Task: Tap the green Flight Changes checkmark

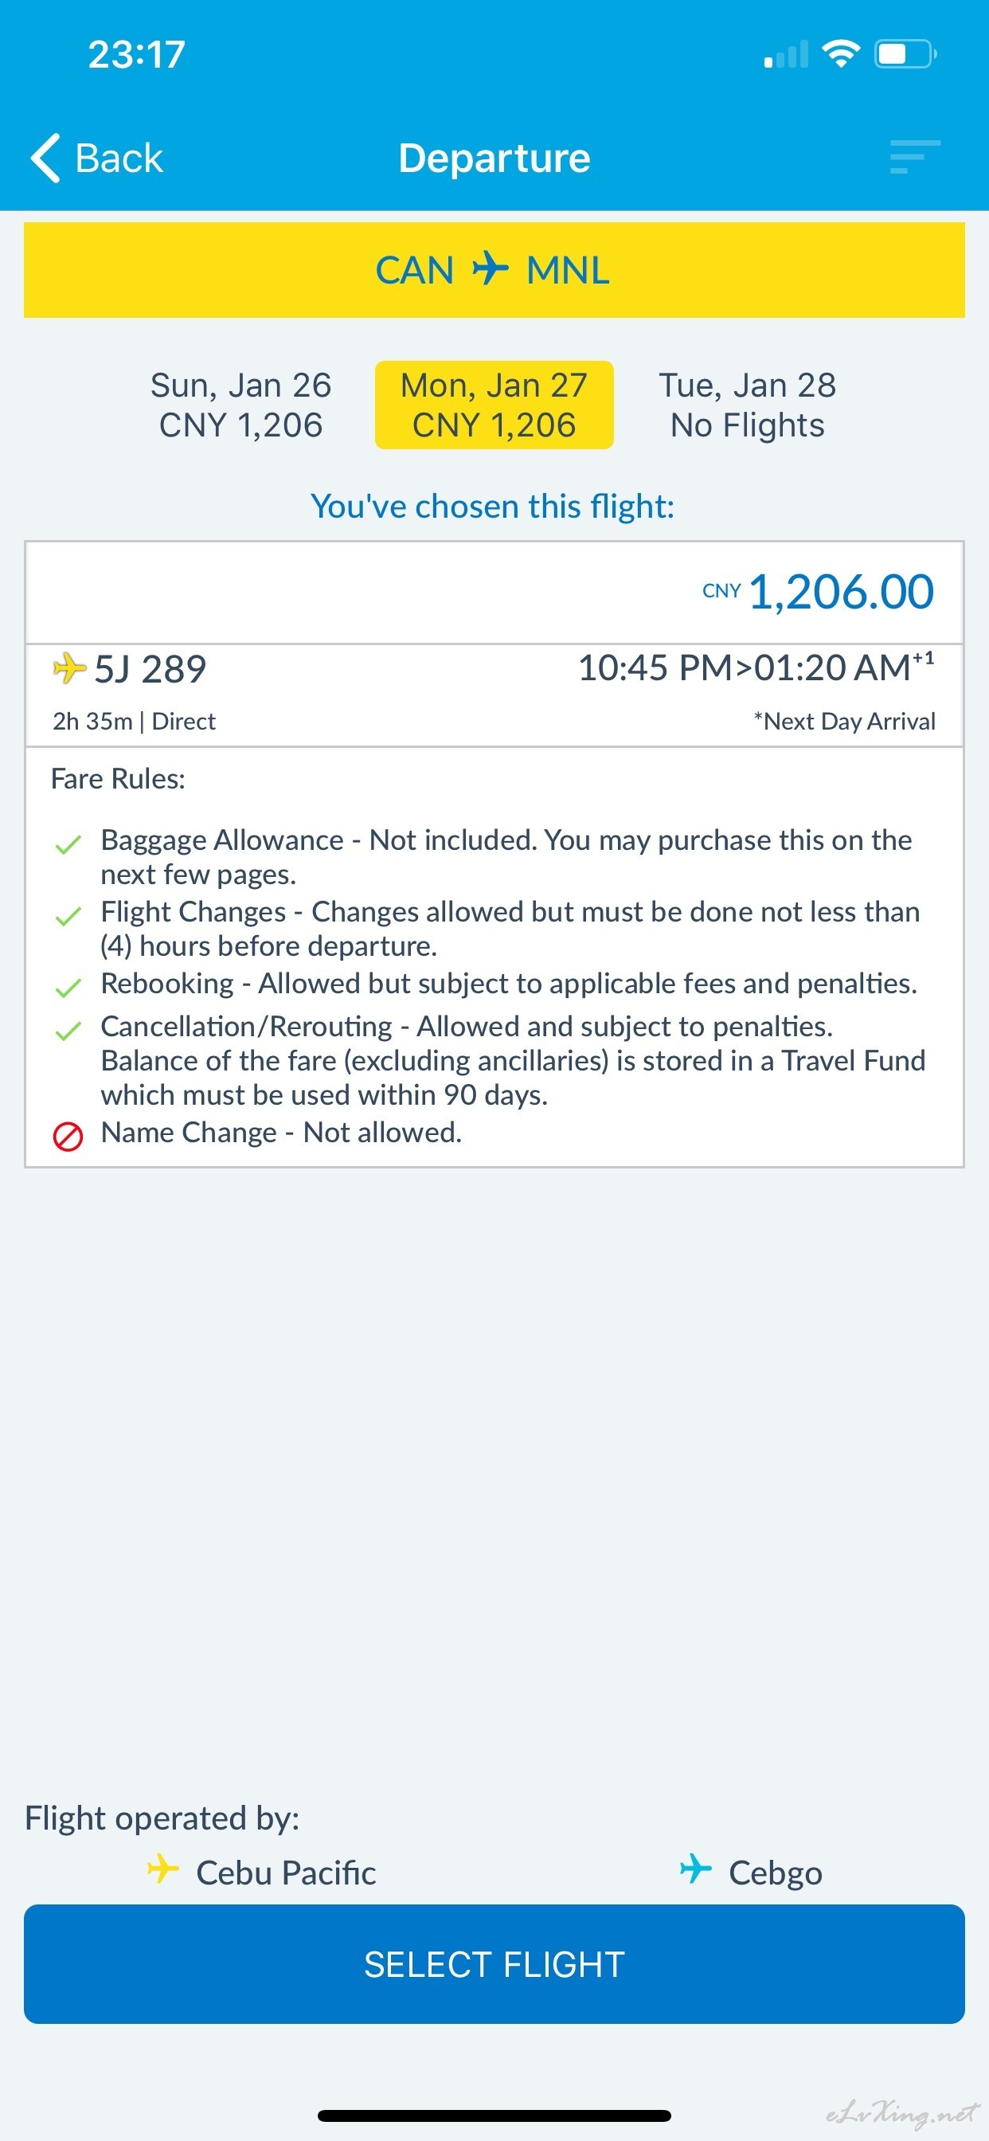Action: (x=68, y=917)
